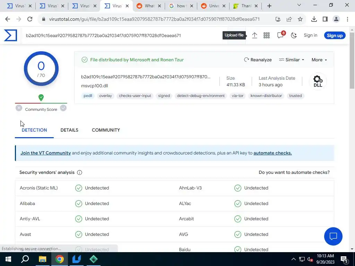Click the overlay tag

tap(105, 96)
